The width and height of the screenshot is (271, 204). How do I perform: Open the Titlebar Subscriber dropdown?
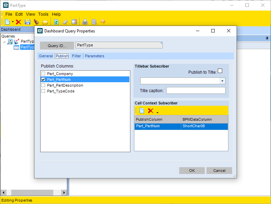click(x=222, y=81)
